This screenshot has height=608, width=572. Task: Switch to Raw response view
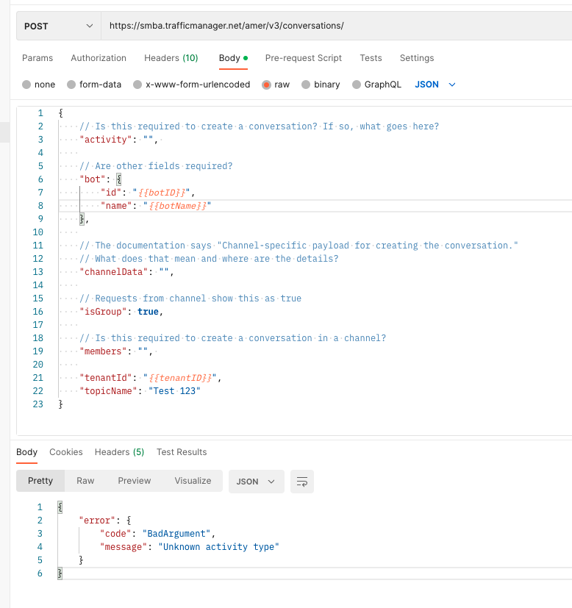85,481
